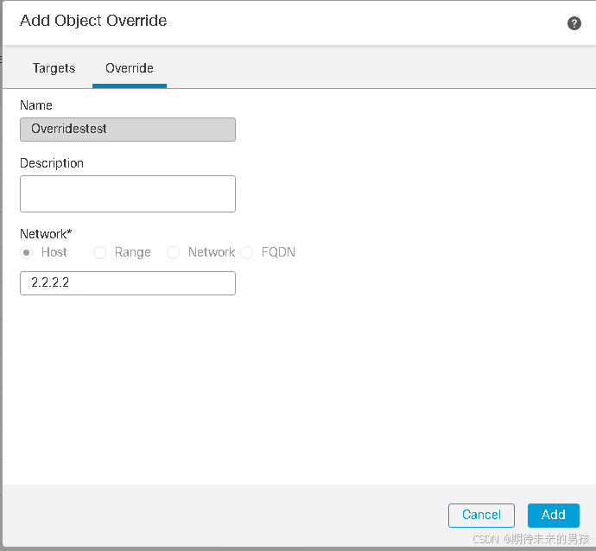Click the Description label text

52,163
